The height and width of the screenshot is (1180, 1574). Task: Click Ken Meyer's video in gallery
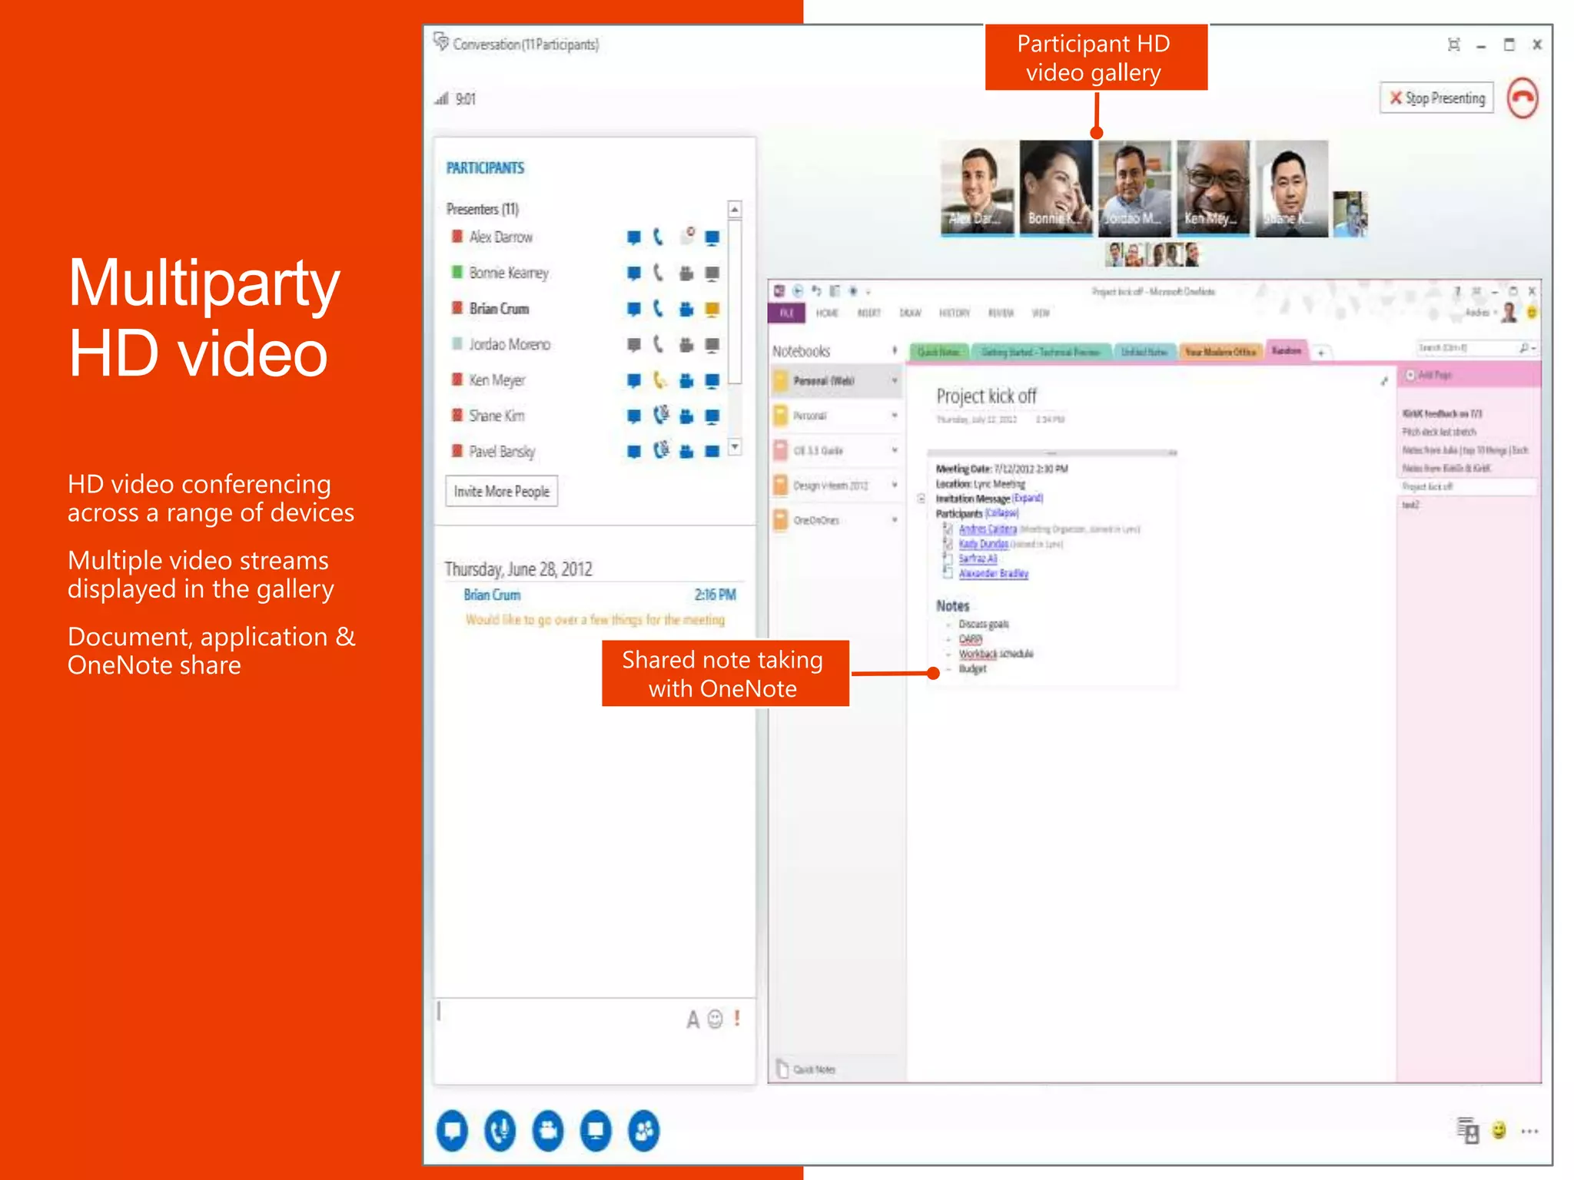click(x=1213, y=187)
